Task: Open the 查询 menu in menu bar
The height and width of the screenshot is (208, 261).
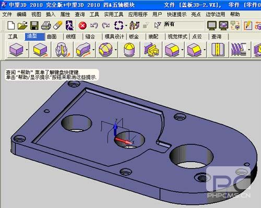Action: click(80, 14)
